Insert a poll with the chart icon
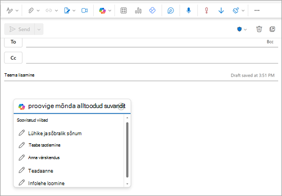Screen dimensions: 282x196 [x=138, y=10]
